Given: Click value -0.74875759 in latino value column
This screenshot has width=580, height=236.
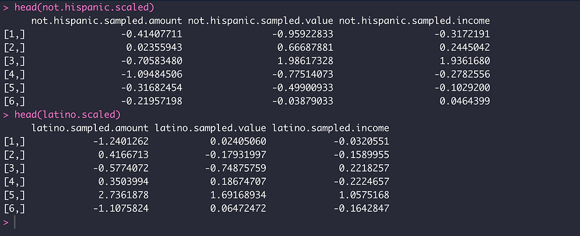Looking at the screenshot, I should [236, 169].
